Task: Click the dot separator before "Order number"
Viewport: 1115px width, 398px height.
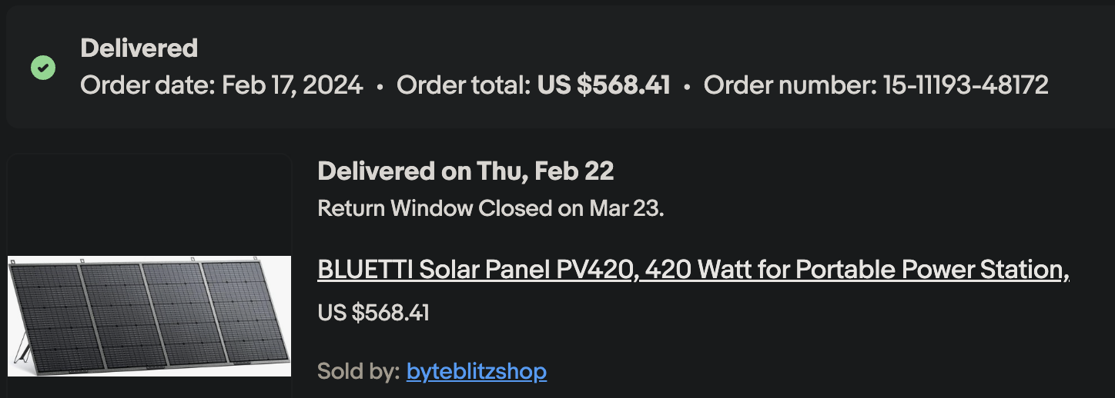Action: [687, 87]
